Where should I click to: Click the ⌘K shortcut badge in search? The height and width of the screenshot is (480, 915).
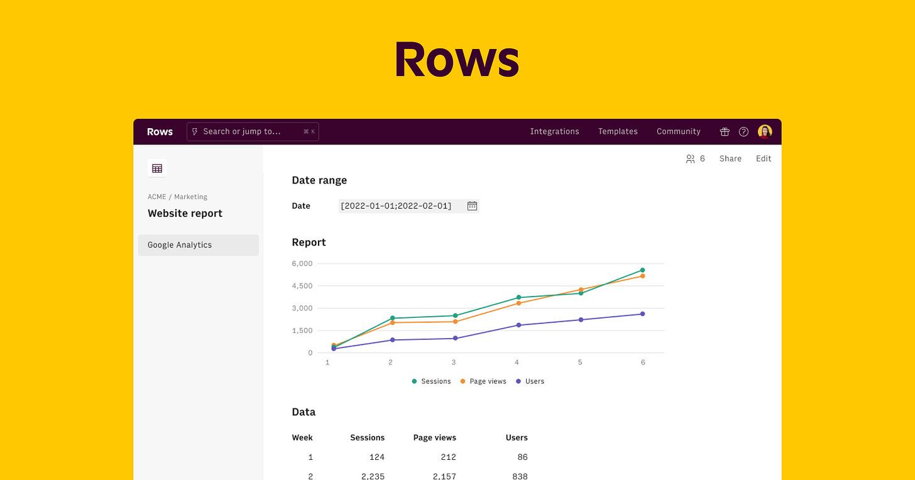[309, 131]
